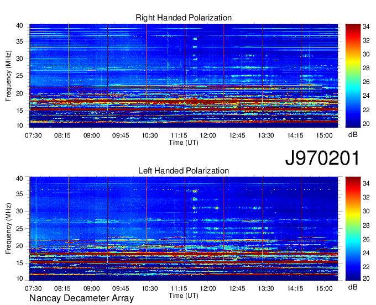
Task: Click the 15:00 tick on the top plot
Action: pyautogui.click(x=324, y=135)
